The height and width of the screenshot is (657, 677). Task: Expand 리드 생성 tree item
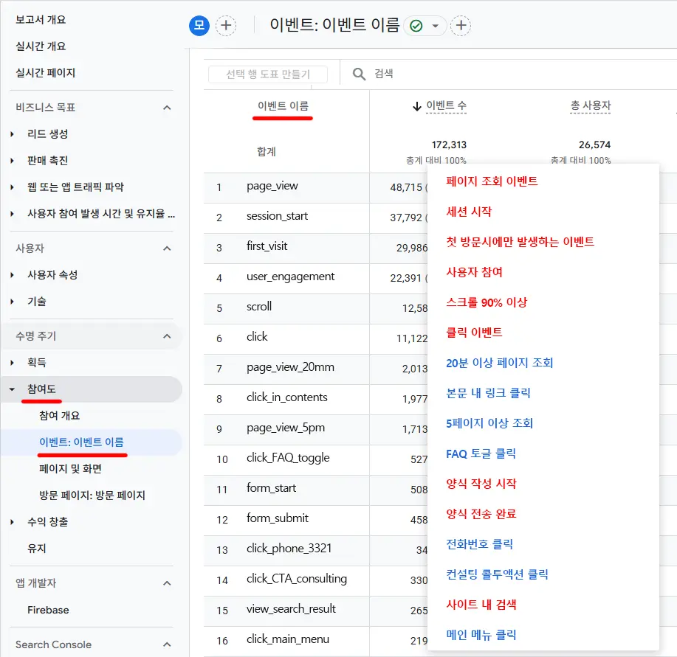[12, 134]
